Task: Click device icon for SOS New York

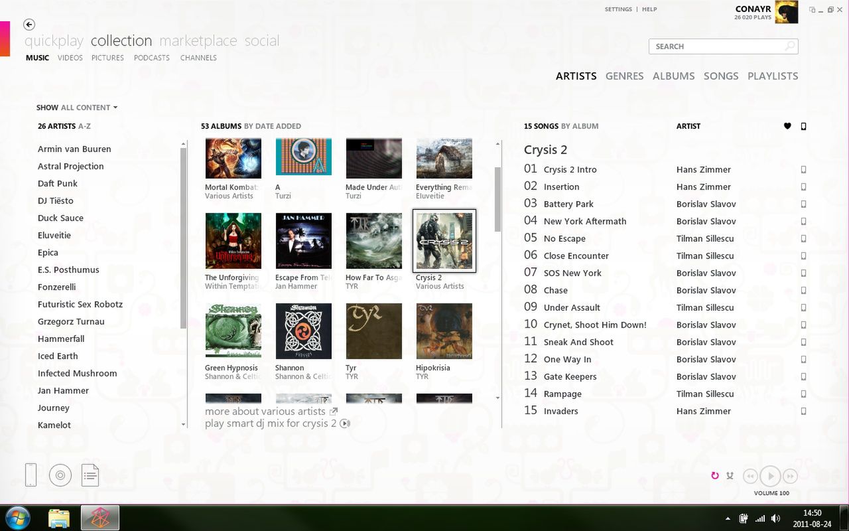Action: pos(803,273)
